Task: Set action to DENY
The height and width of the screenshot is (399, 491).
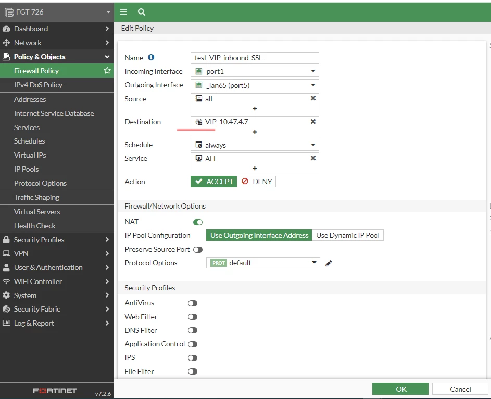Action: point(257,182)
